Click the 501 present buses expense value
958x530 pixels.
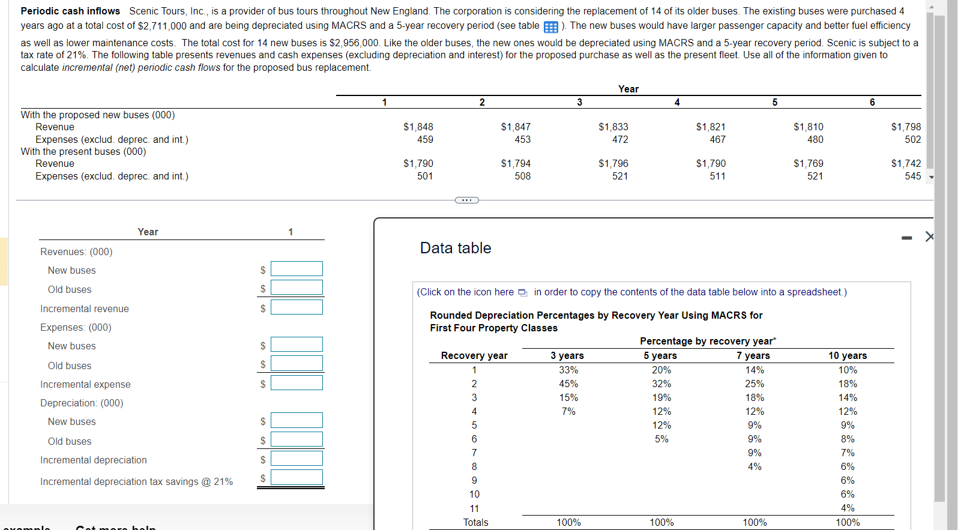(x=425, y=176)
